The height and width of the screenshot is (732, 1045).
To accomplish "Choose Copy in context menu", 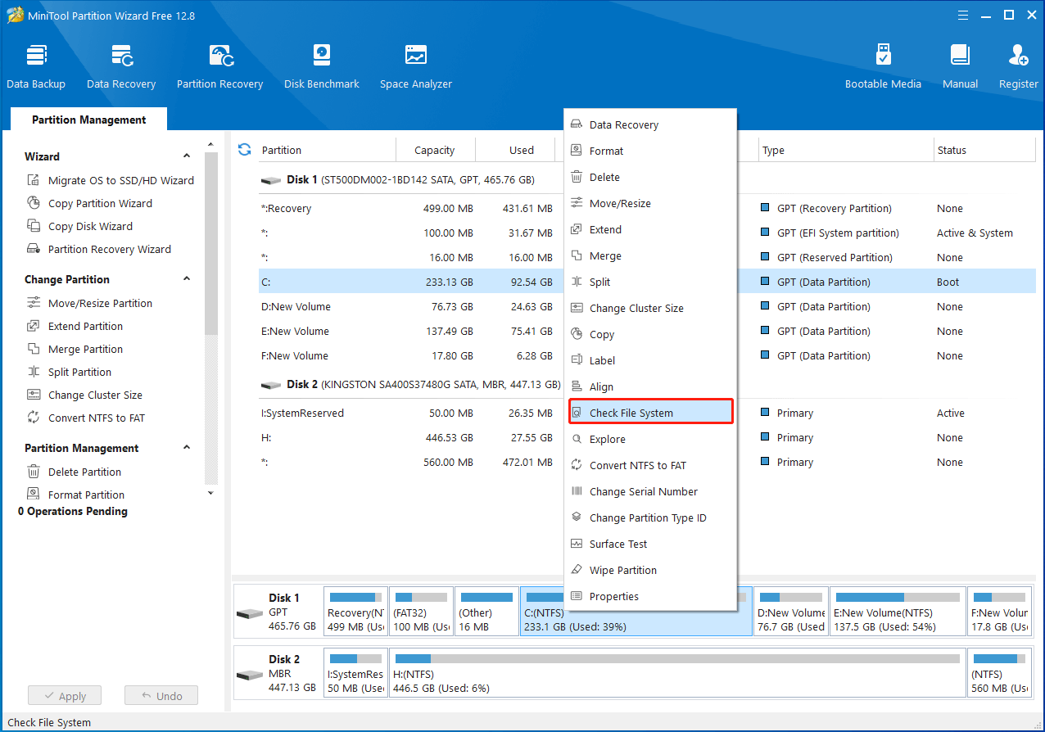I will tap(650, 334).
